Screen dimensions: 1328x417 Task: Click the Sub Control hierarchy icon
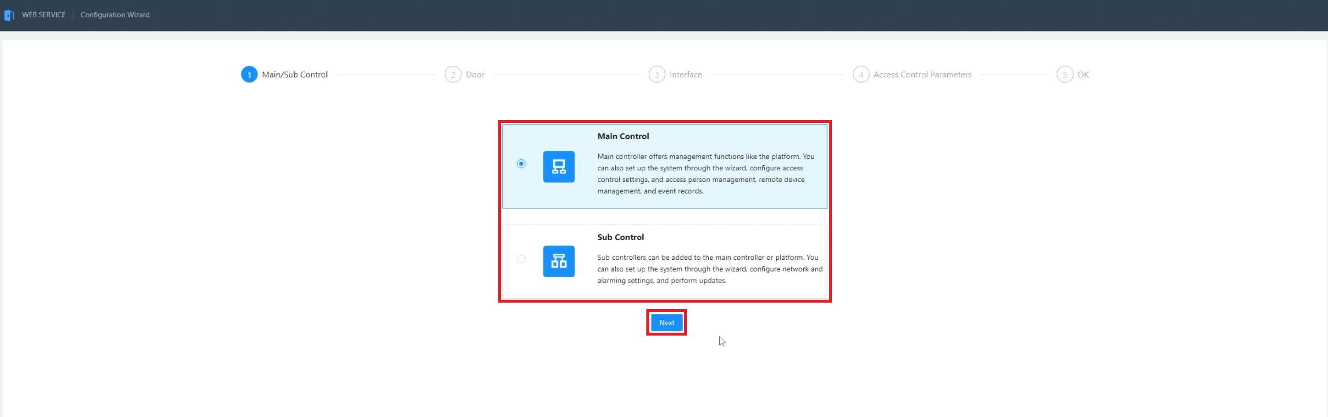tap(558, 261)
